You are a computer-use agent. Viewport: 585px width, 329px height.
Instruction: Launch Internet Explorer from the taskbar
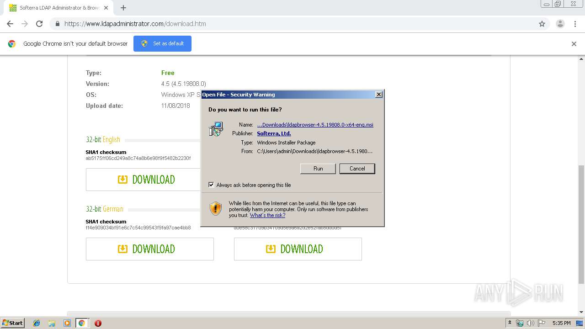coord(37,323)
